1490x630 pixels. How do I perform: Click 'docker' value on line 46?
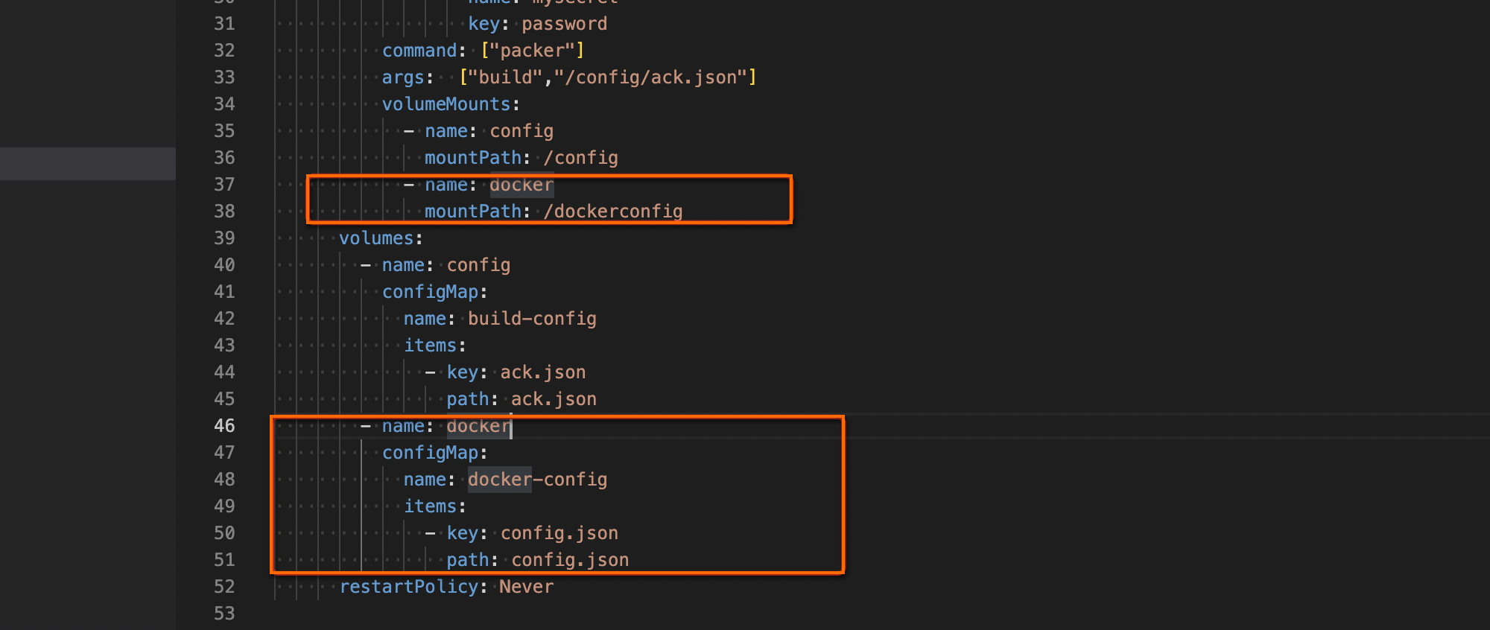pyautogui.click(x=478, y=426)
